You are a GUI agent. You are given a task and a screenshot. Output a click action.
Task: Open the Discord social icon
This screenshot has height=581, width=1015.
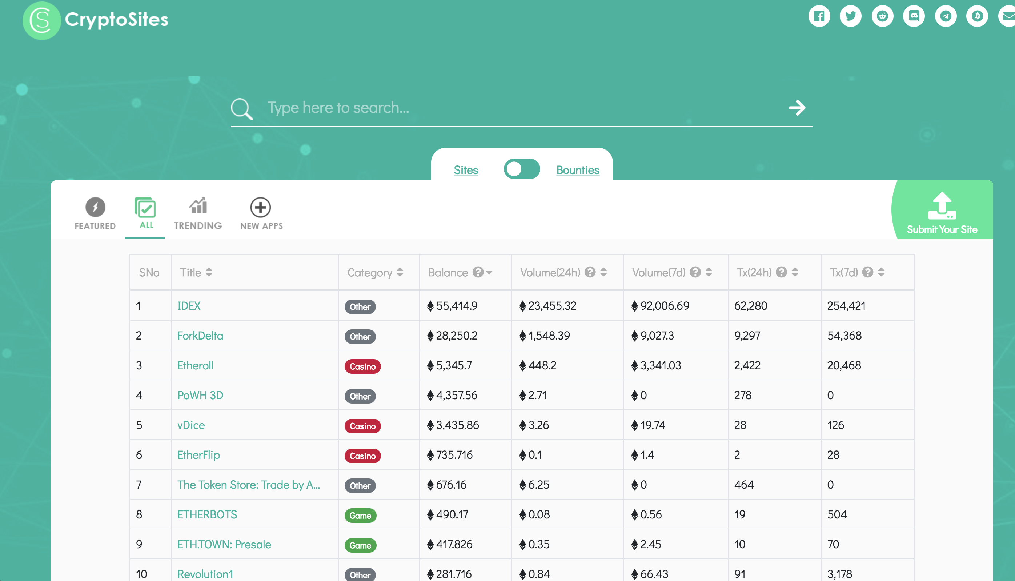914,16
